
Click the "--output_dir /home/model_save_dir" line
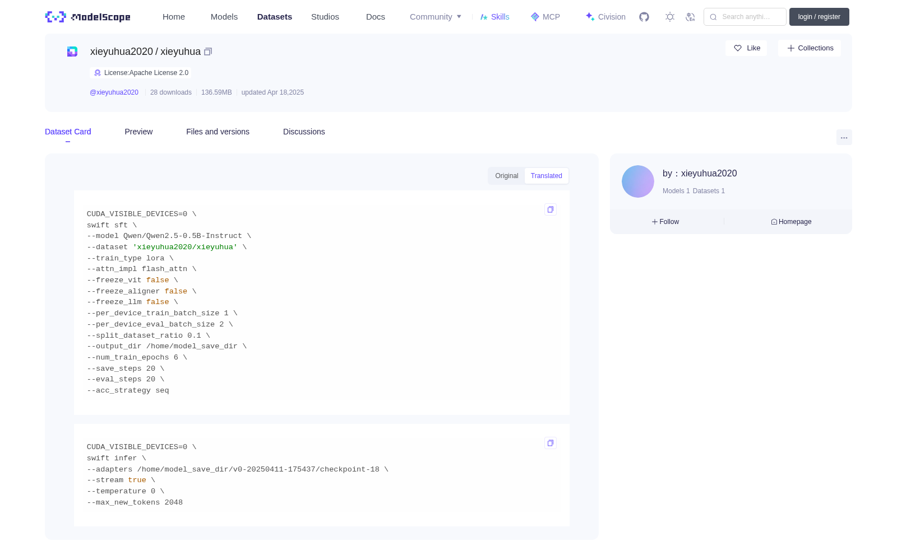[x=167, y=346]
